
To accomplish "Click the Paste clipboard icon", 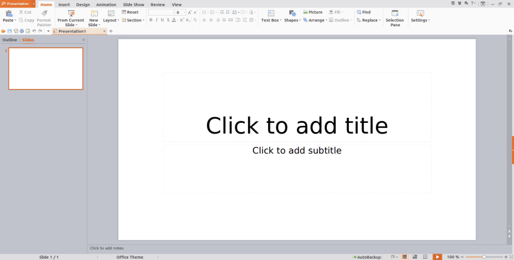I will [x=9, y=13].
